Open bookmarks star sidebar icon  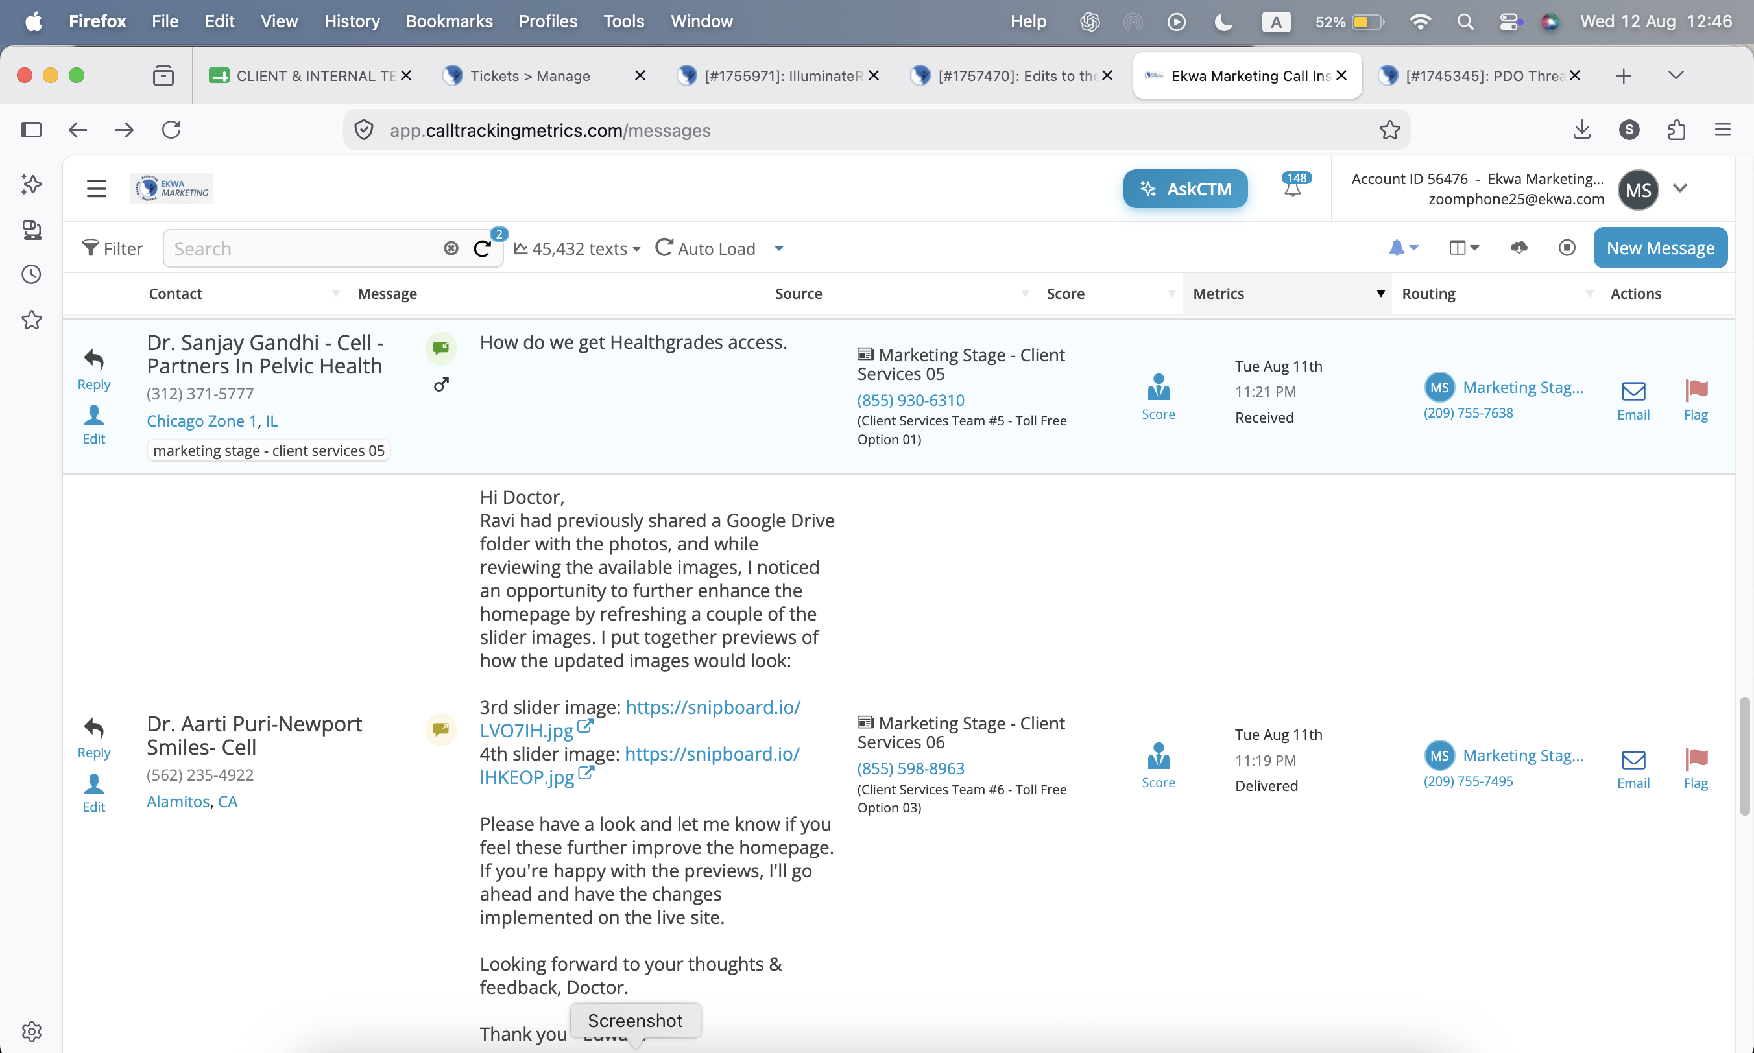click(31, 320)
